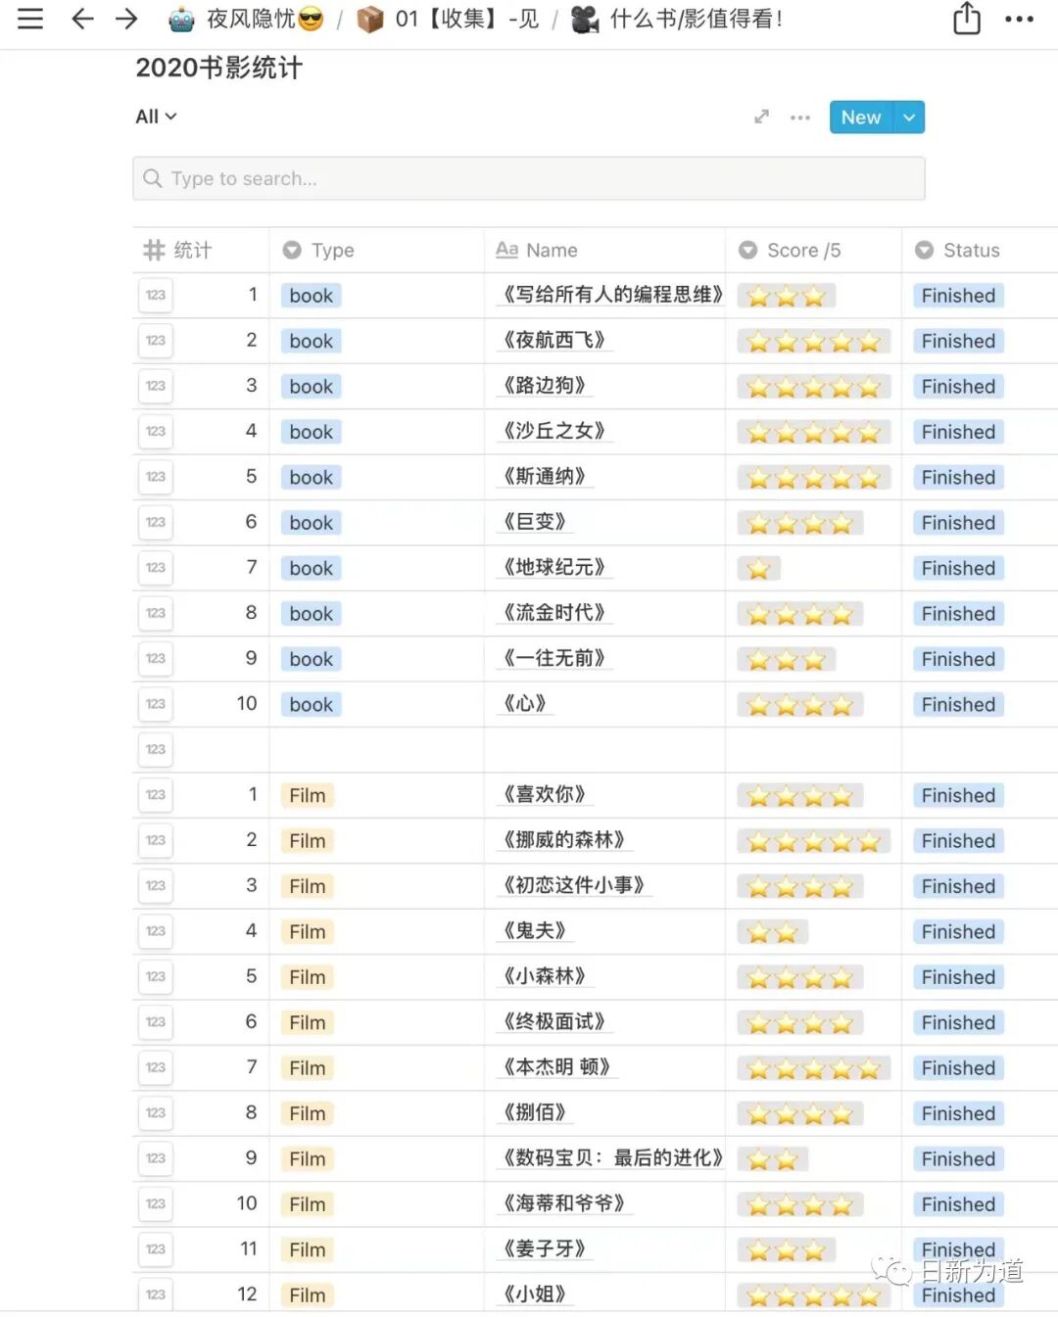Click the 123 icon in 《小姐》 row

(x=156, y=1294)
